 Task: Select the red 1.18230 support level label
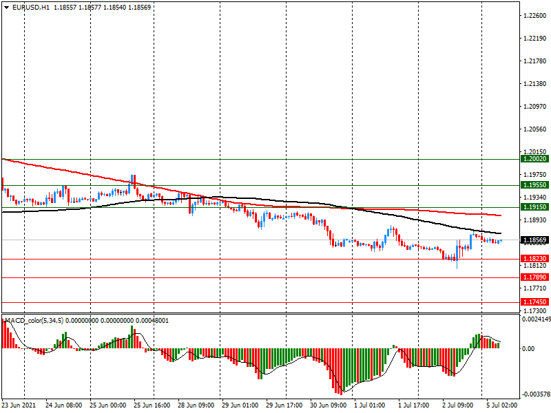[x=534, y=259]
